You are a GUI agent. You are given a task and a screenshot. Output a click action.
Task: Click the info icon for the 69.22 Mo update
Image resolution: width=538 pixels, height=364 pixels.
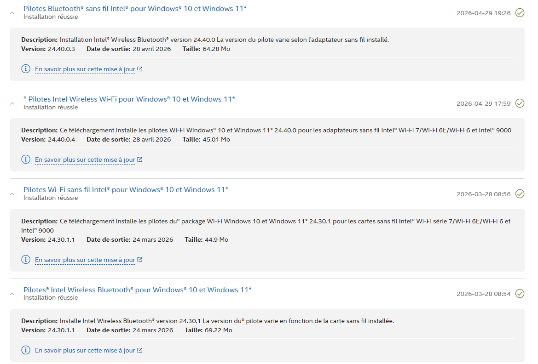coord(26,350)
